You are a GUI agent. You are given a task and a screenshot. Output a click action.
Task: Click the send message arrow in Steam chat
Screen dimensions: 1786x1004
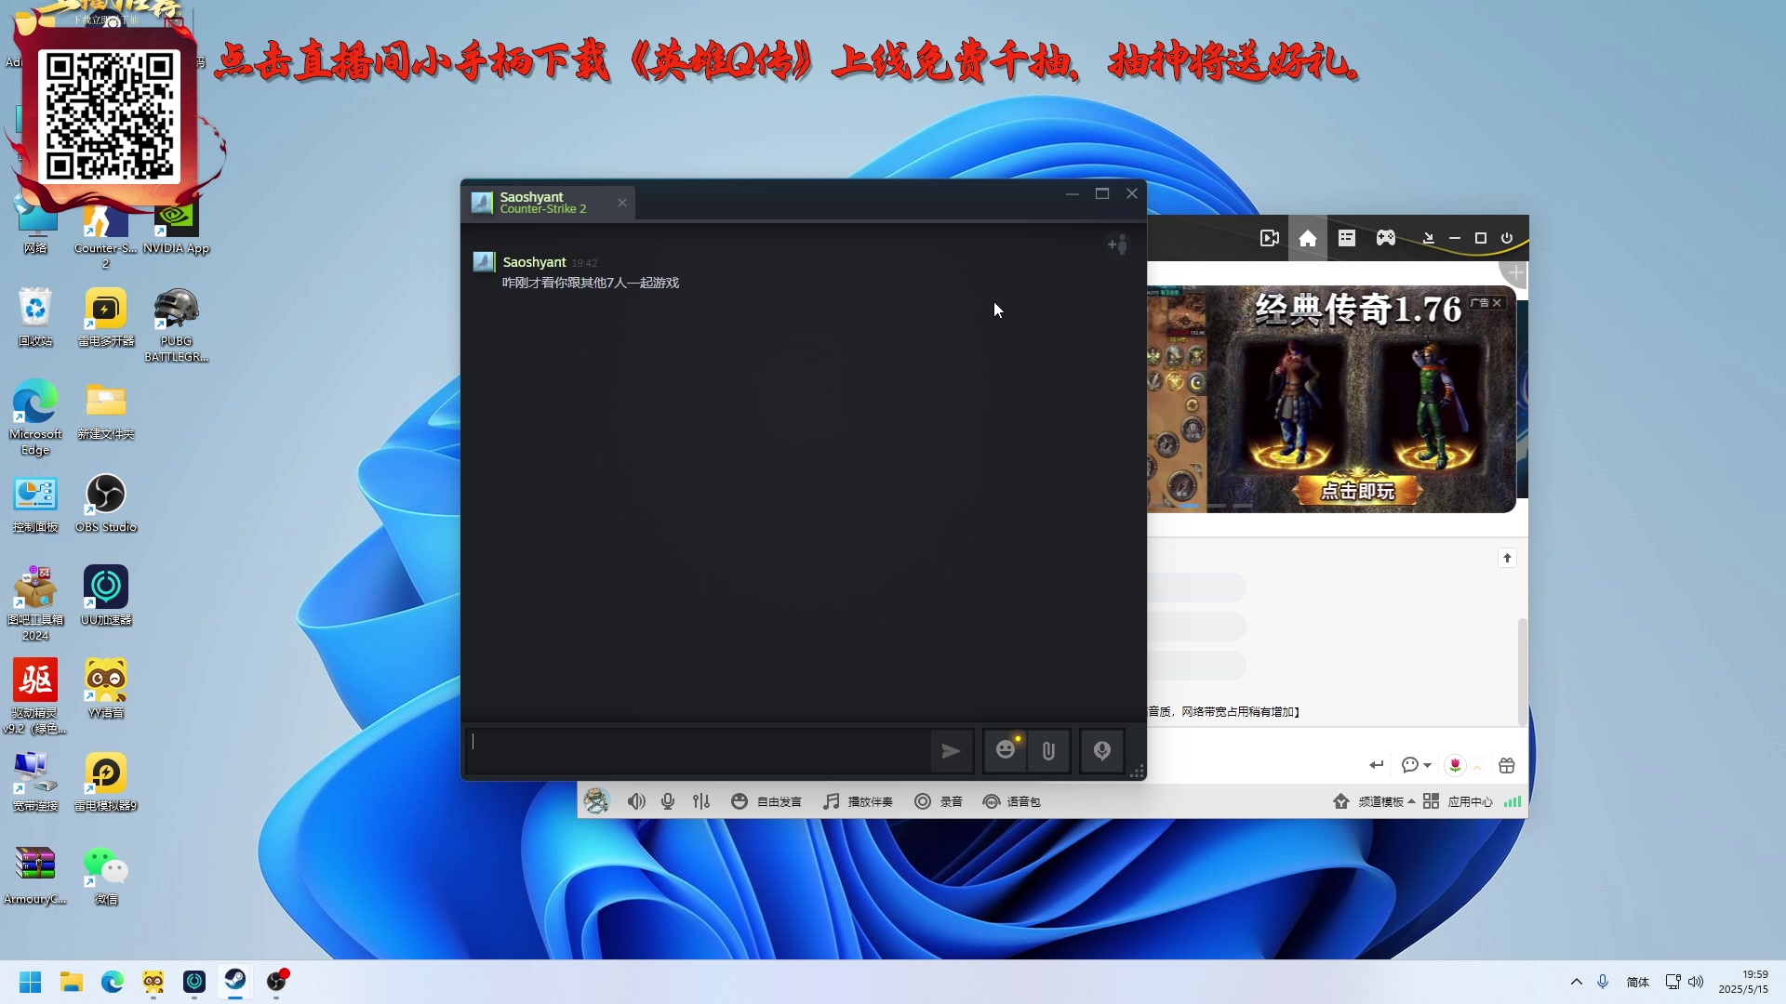[x=951, y=751]
